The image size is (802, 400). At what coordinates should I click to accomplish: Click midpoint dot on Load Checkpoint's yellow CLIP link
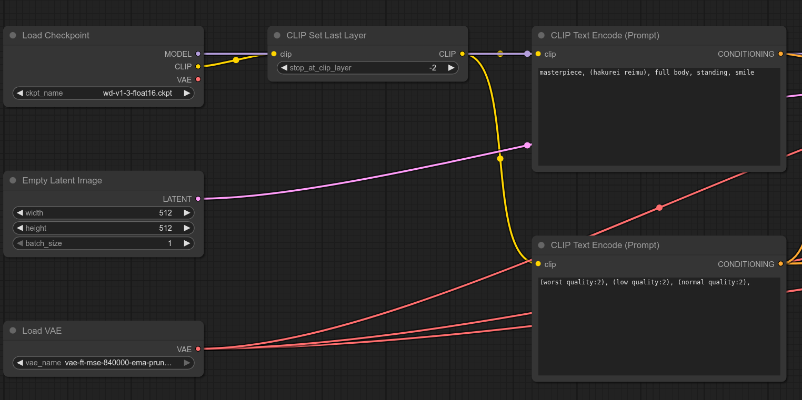coord(236,60)
